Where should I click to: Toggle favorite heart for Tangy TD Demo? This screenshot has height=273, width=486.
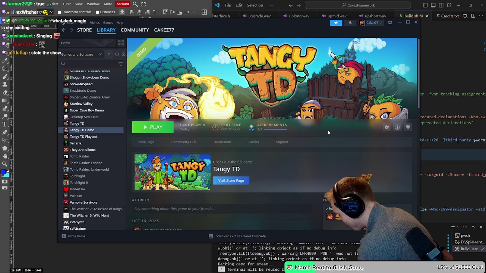pyautogui.click(x=408, y=127)
